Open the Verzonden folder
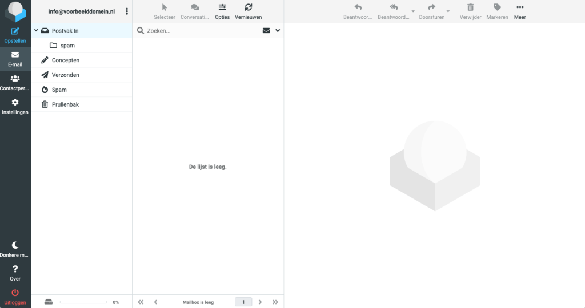The height and width of the screenshot is (308, 585). [65, 75]
